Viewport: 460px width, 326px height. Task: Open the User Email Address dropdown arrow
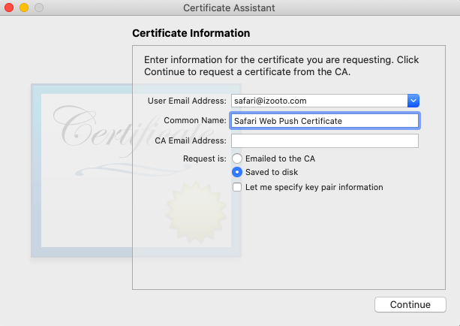tap(413, 101)
